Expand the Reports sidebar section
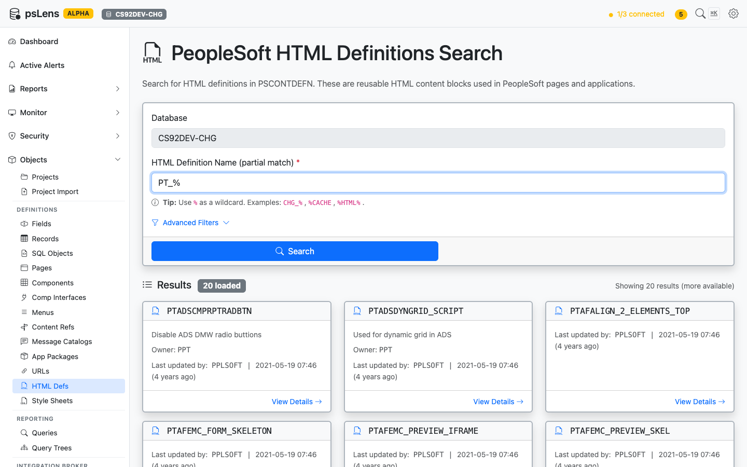This screenshot has width=747, height=467. tap(65, 89)
